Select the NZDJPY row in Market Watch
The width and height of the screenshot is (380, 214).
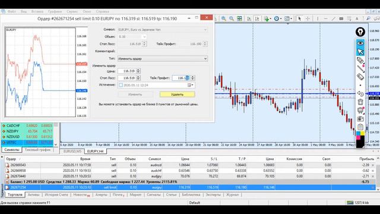pos(27,131)
